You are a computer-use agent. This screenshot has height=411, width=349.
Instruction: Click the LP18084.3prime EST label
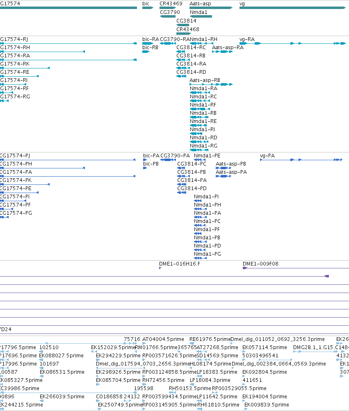tap(210, 380)
